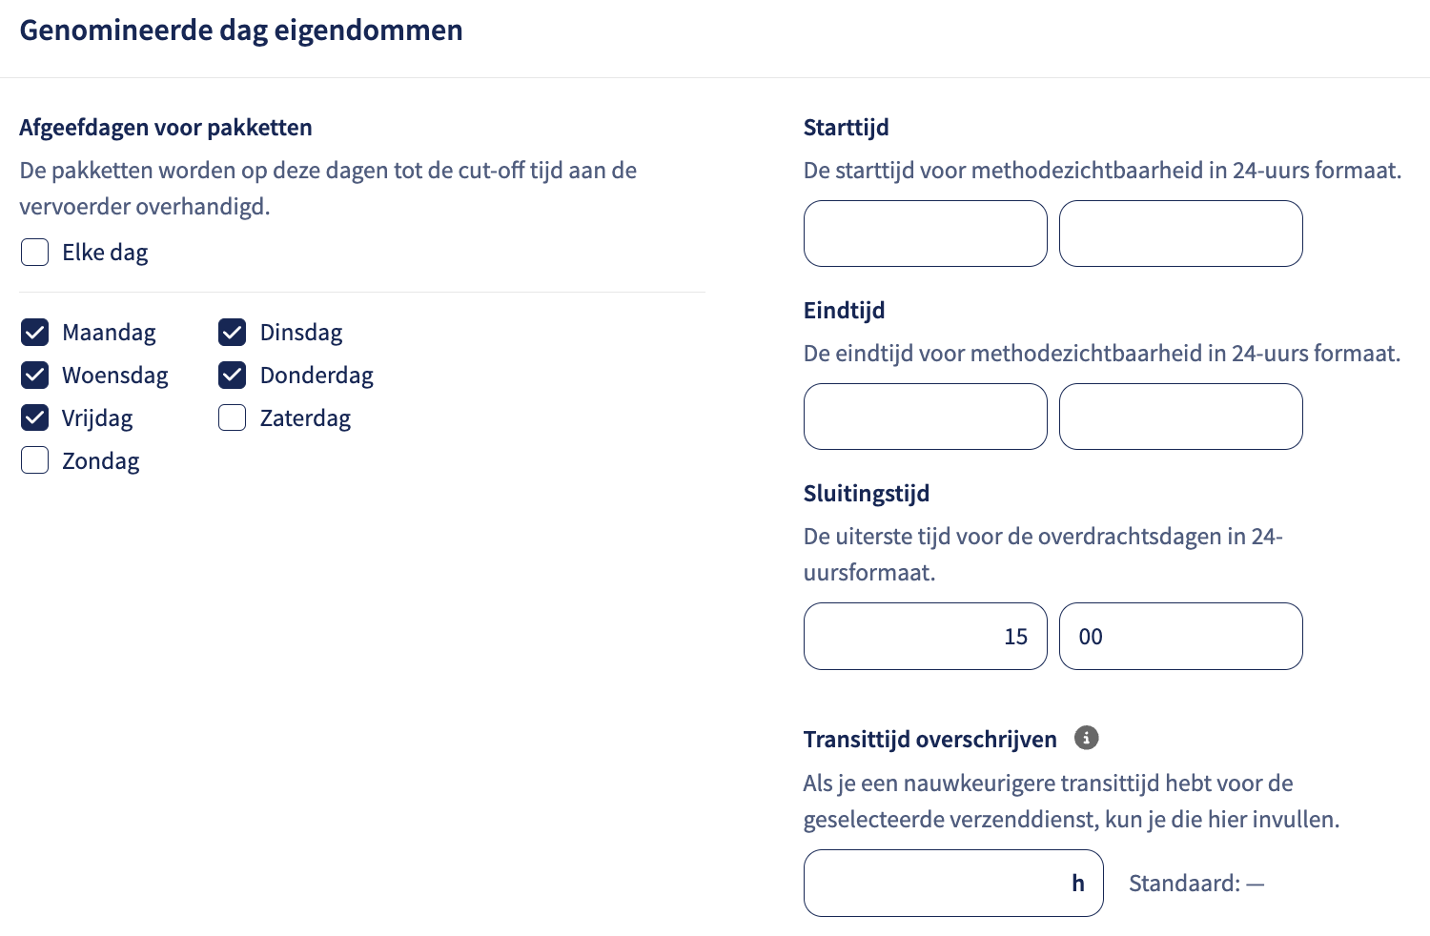Viewport: 1430px width, 936px height.
Task: Deselect the Donderdag checkbox
Action: pyautogui.click(x=233, y=376)
